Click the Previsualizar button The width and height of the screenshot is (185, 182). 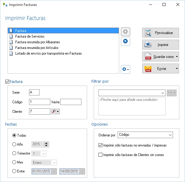pyautogui.click(x=160, y=33)
